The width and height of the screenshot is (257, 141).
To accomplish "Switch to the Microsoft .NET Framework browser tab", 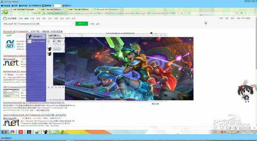I will pos(107,10).
